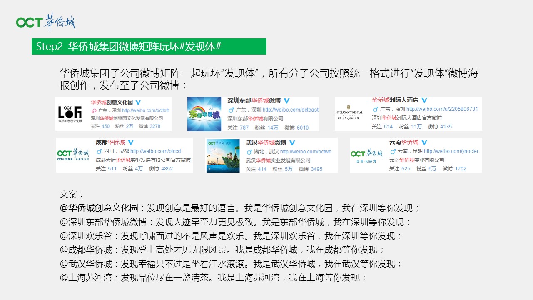
Task: Open link http://weibo.com/u/2205806731
Action: click(x=442, y=109)
